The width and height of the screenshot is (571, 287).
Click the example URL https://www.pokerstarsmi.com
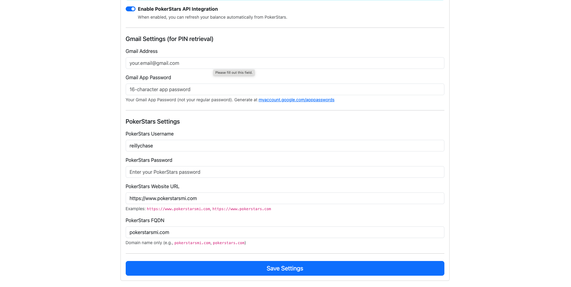pyautogui.click(x=178, y=209)
